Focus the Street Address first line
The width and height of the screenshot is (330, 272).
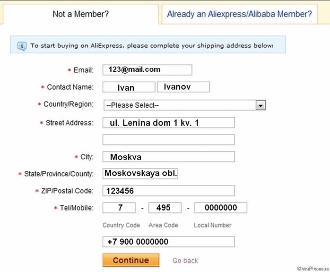point(169,123)
